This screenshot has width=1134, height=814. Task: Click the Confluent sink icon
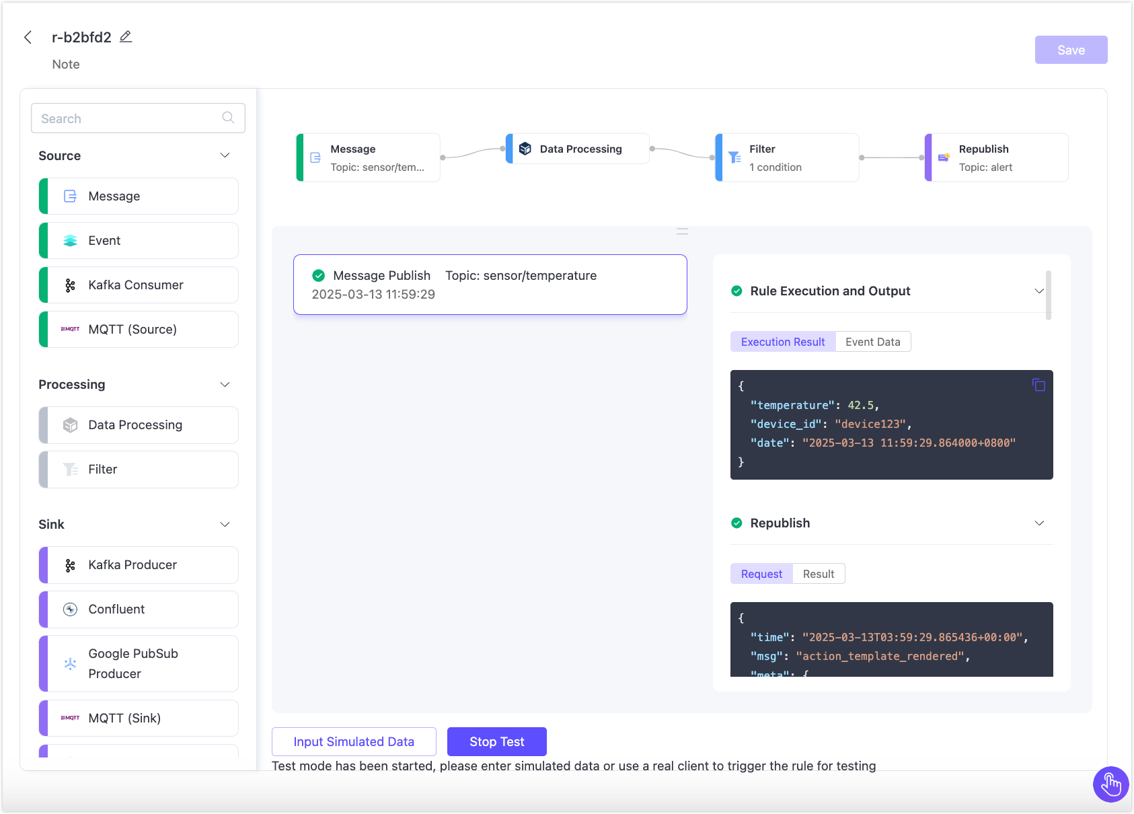[70, 609]
